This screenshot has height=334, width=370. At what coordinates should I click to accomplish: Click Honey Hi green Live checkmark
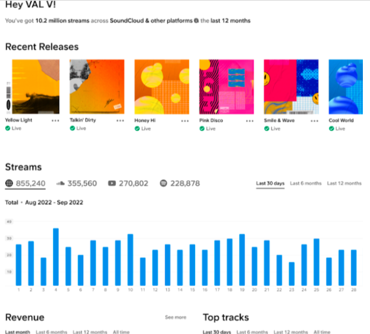click(137, 129)
